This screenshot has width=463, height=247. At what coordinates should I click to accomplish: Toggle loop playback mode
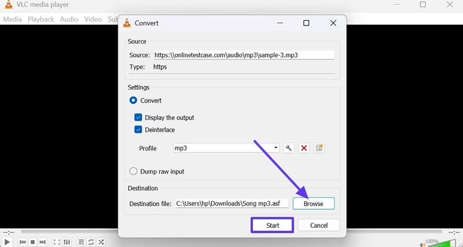[91, 242]
